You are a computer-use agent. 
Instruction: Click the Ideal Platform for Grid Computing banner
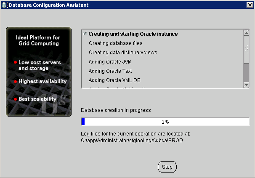(x=39, y=72)
